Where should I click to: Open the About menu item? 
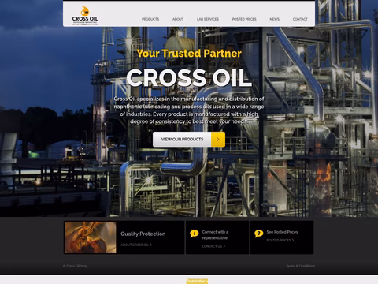pyautogui.click(x=178, y=19)
